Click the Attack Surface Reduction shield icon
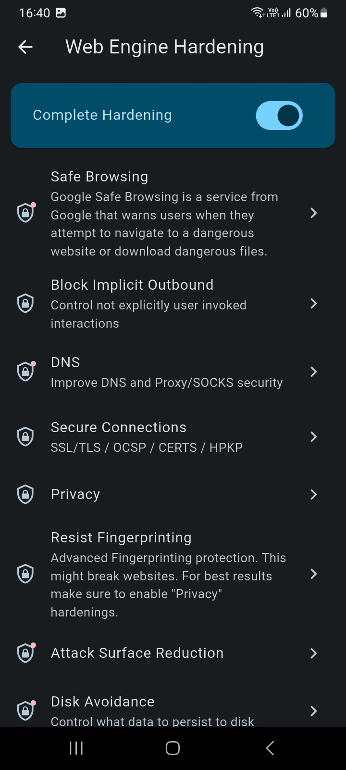The width and height of the screenshot is (346, 770). point(25,653)
